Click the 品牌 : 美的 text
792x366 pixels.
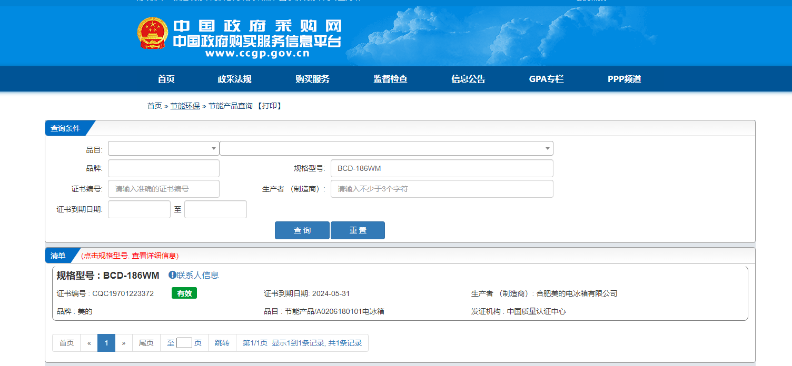(x=74, y=311)
